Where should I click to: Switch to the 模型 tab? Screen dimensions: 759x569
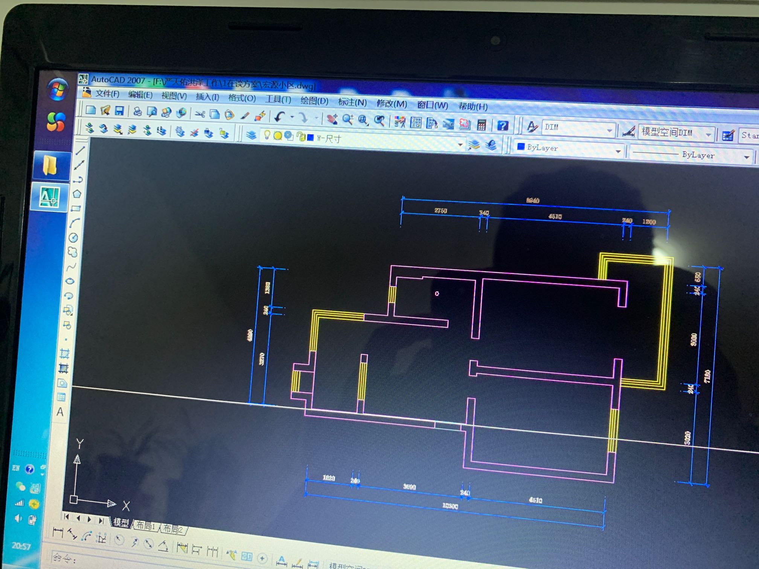(x=121, y=522)
